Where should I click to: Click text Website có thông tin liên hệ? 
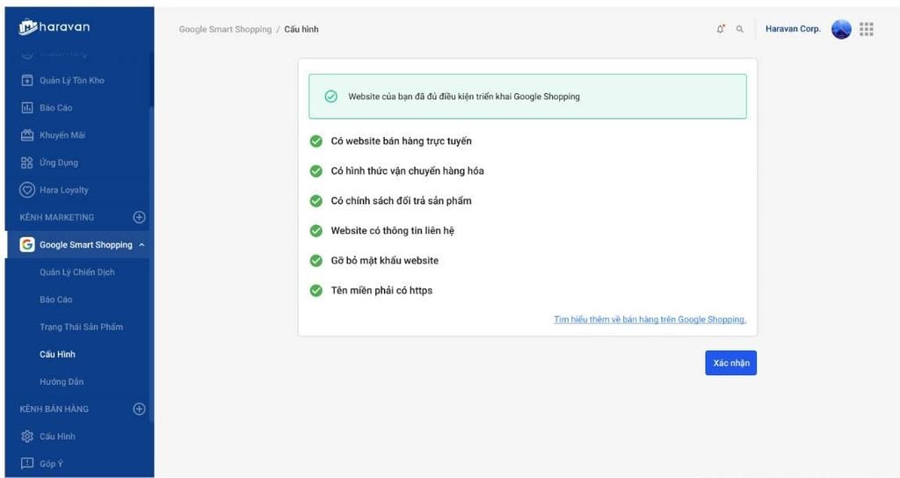(393, 231)
